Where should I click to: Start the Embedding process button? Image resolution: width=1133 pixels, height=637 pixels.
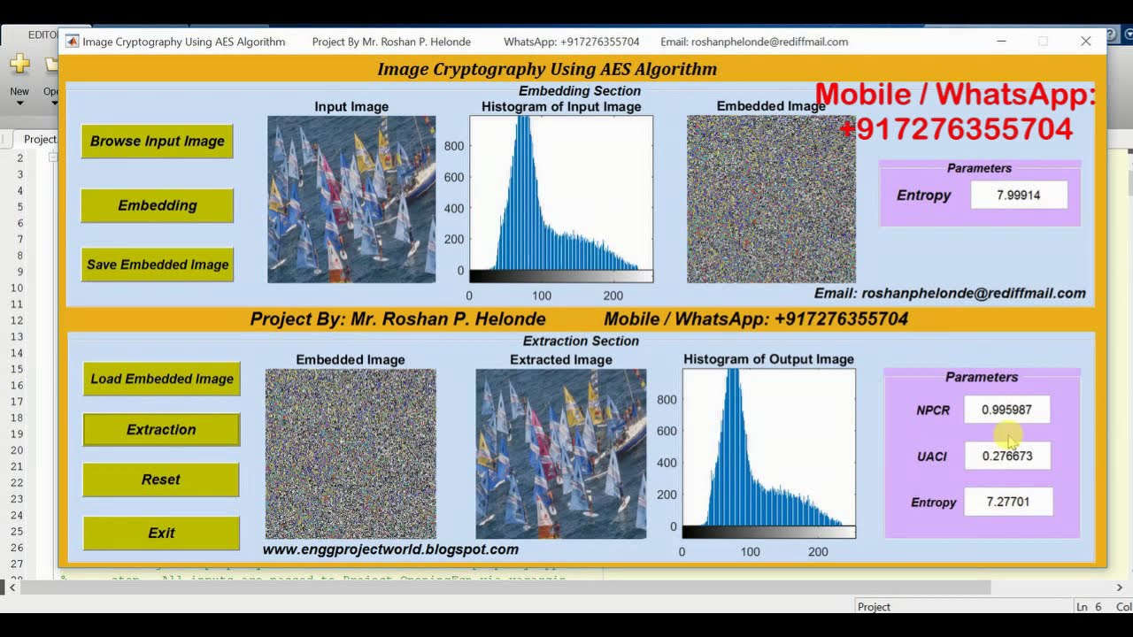158,205
